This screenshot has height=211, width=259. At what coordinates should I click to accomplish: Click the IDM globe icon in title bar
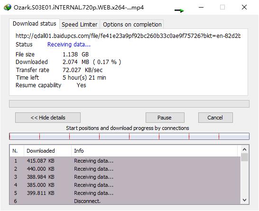(x=8, y=7)
